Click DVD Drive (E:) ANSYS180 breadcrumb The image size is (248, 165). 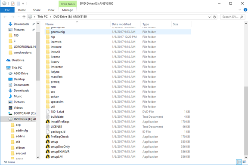click(x=70, y=17)
